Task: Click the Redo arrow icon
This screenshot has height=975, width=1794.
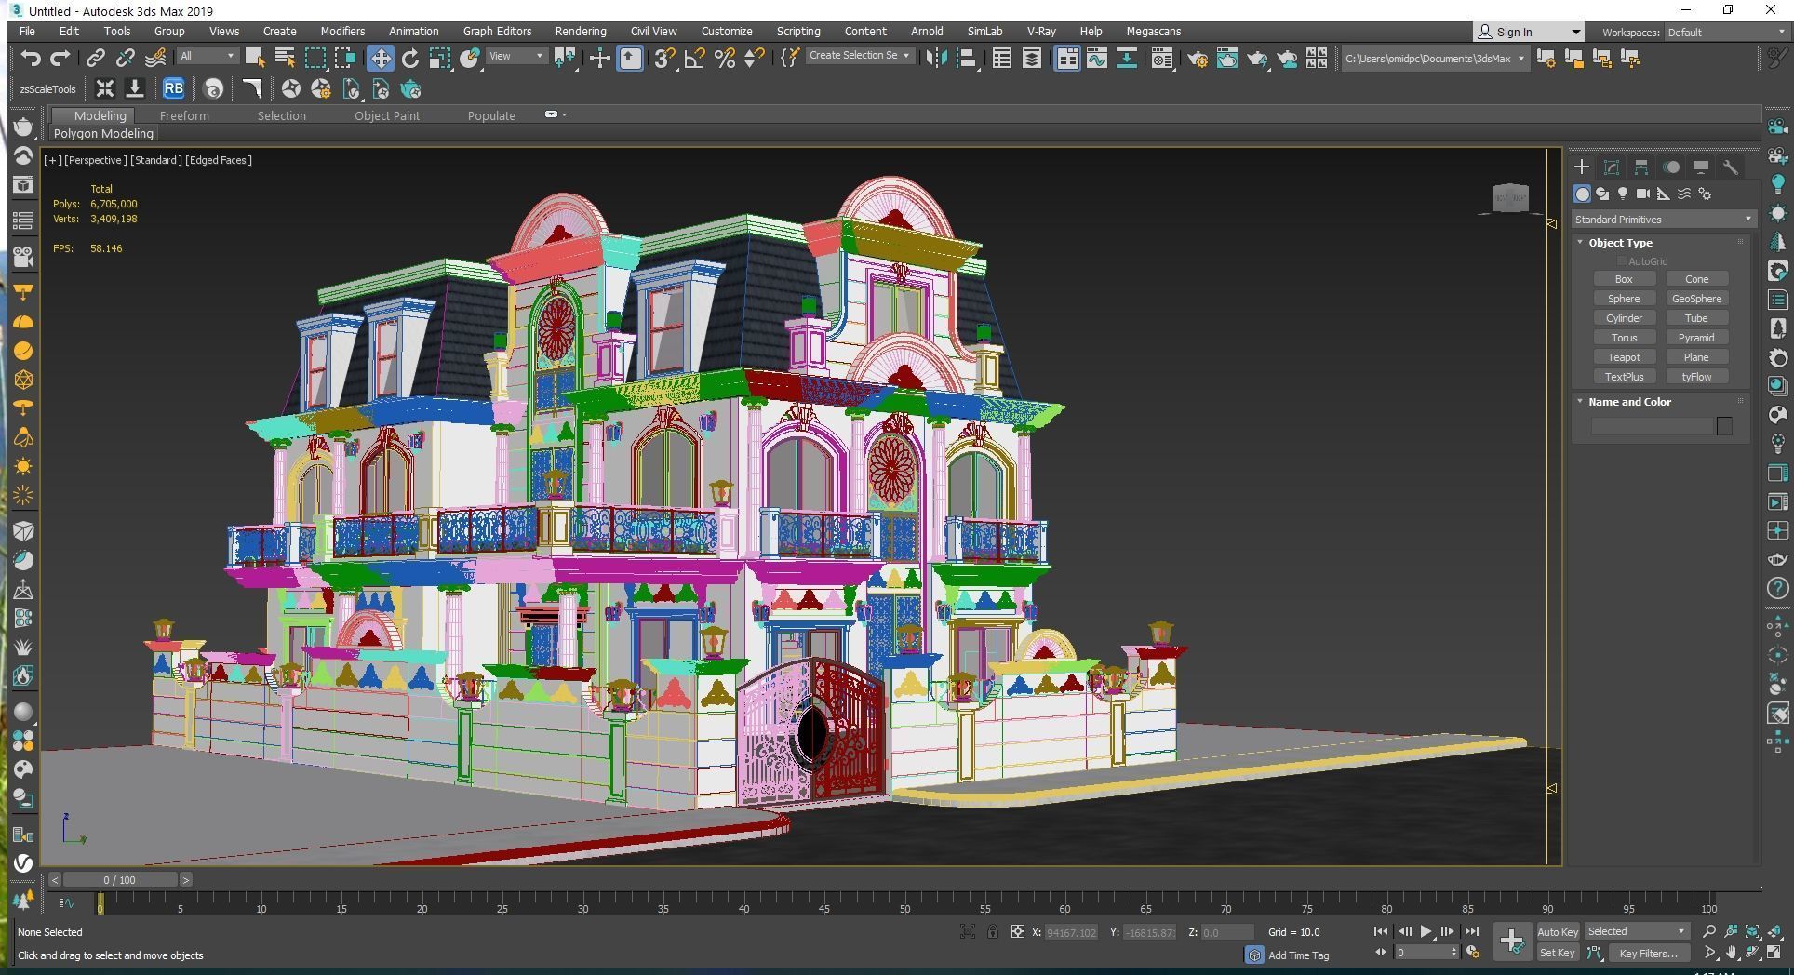Action: click(x=60, y=59)
